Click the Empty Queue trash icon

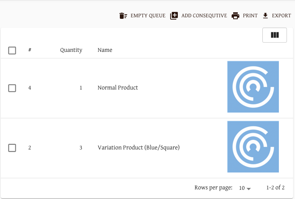coord(123,16)
